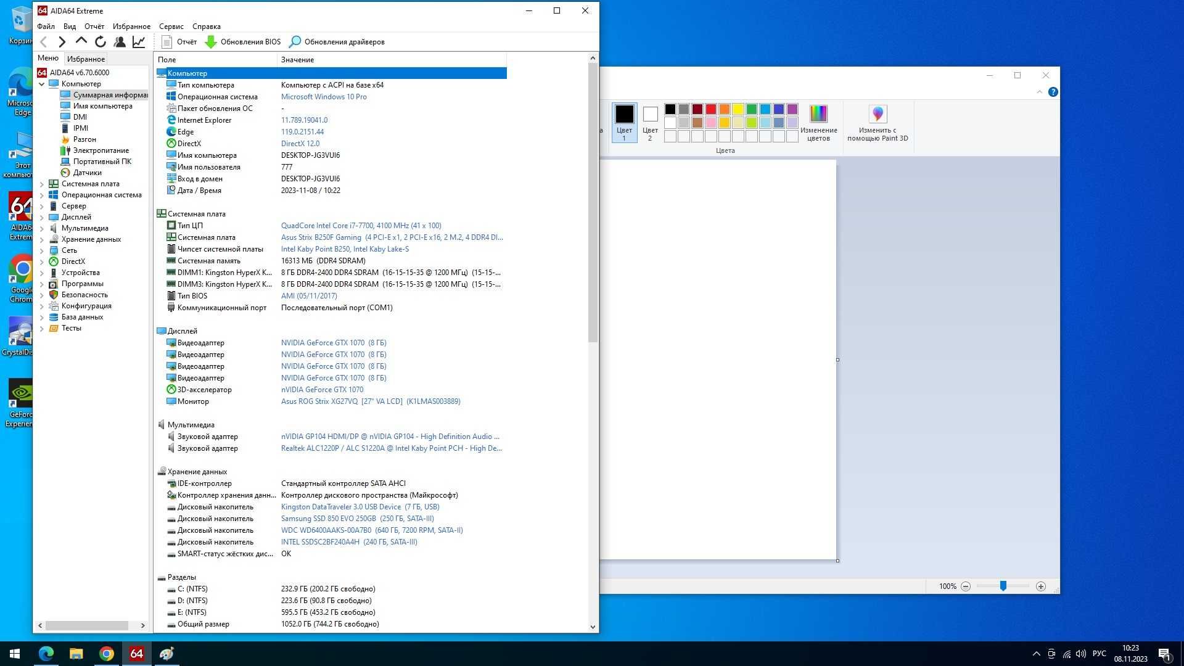Image resolution: width=1184 pixels, height=666 pixels.
Task: Click the Paint zoom slider handle
Action: [1003, 586]
